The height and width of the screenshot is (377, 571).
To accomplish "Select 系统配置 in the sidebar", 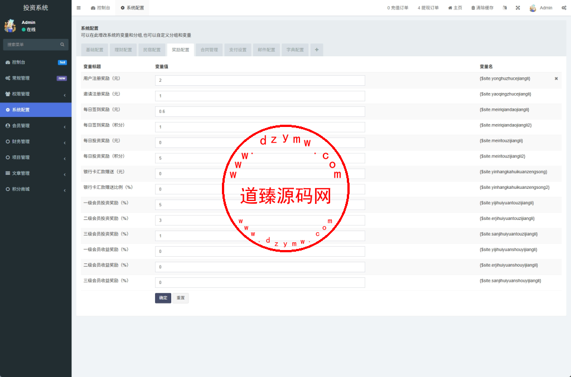I will point(36,110).
